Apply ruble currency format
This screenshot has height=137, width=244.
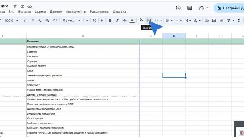(26, 21)
